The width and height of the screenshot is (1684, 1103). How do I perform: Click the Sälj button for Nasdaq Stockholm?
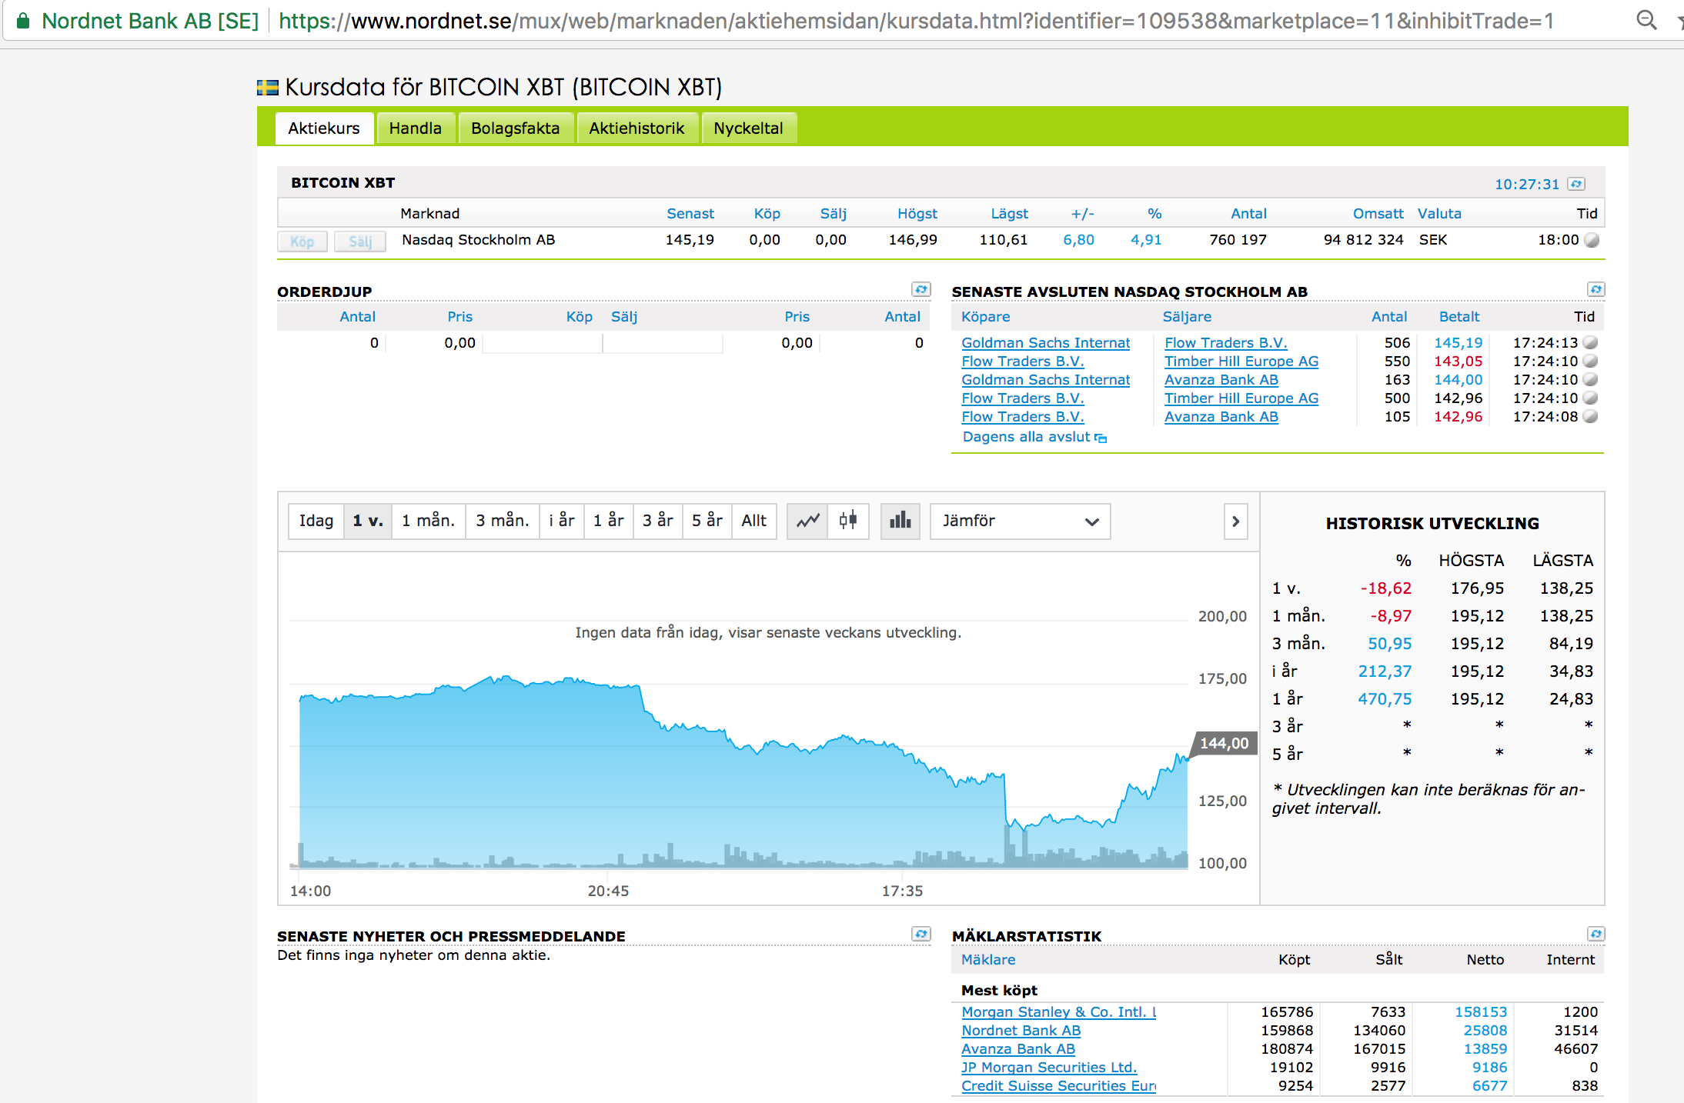coord(360,242)
